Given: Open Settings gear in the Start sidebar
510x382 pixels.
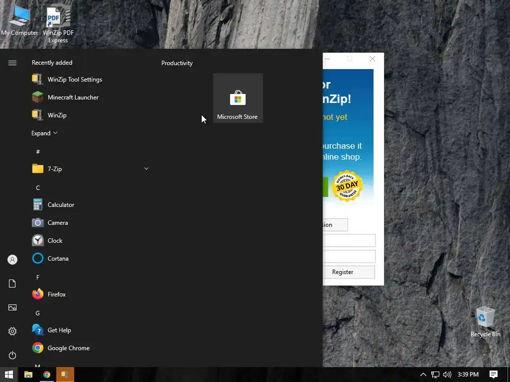Looking at the screenshot, I should 12,331.
